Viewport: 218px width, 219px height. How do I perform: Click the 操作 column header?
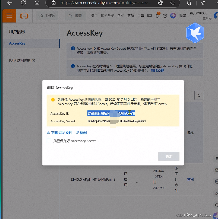(190, 133)
